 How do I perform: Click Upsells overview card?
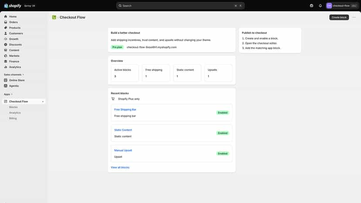218,73
